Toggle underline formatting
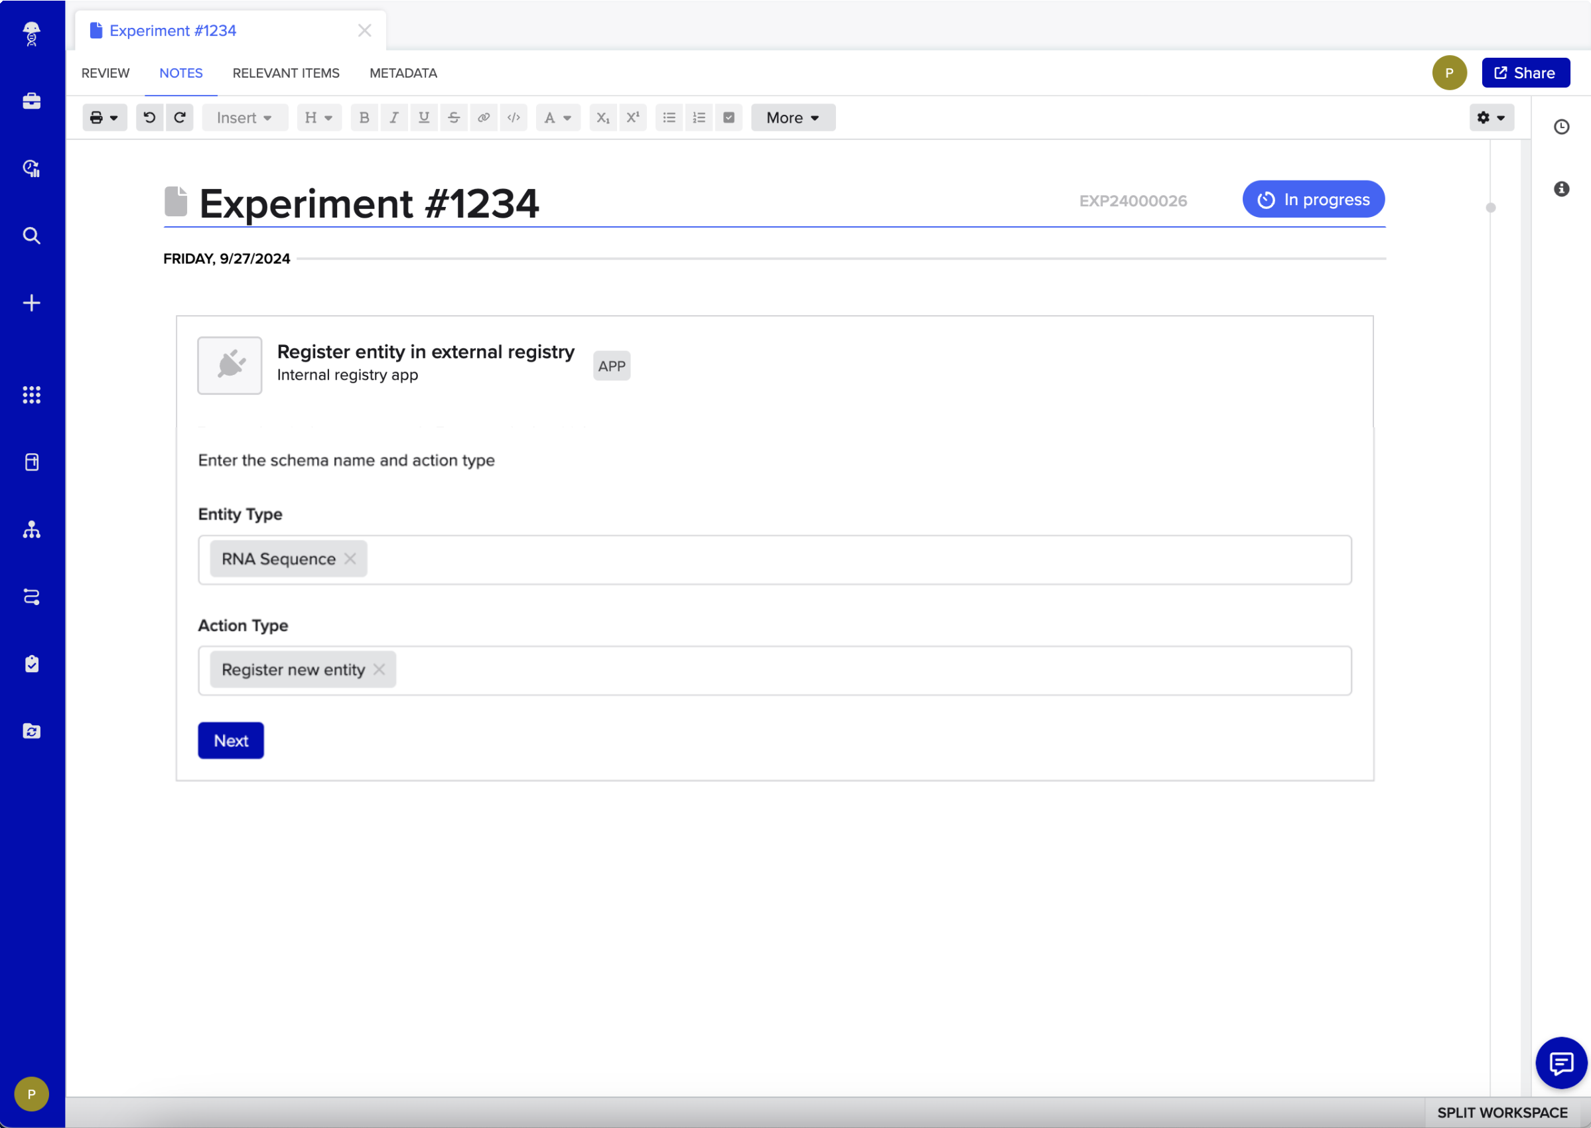 [423, 117]
